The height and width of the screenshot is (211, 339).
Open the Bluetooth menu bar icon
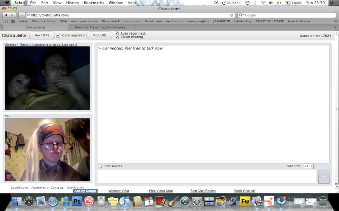tap(255, 3)
